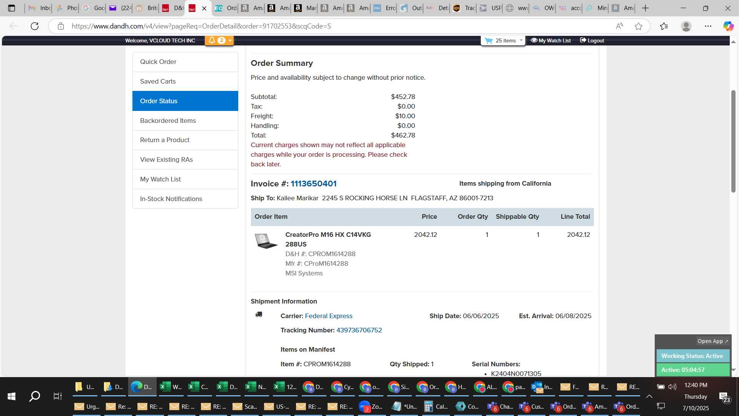Open the Calculator taskbar item
The image size is (739, 416).
pos(436,407)
